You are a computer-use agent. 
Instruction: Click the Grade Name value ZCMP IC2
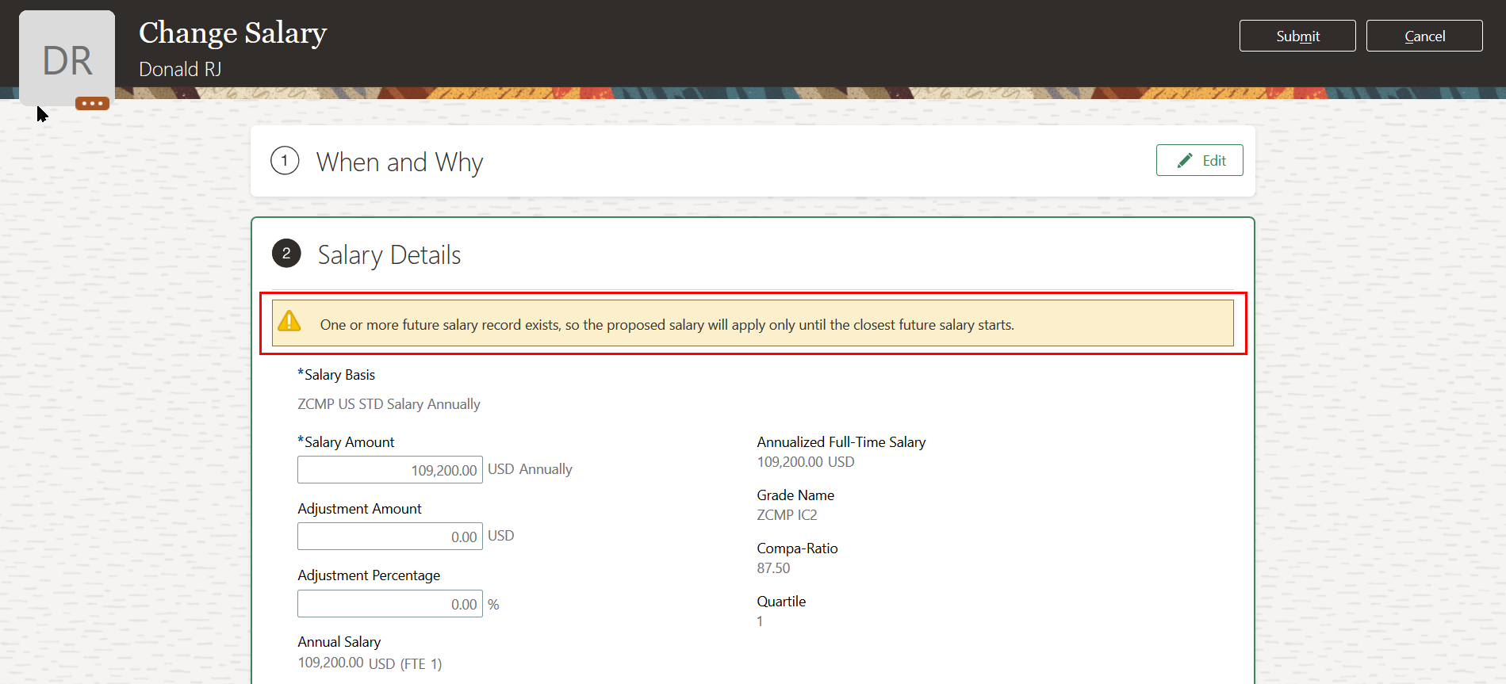pos(787,515)
